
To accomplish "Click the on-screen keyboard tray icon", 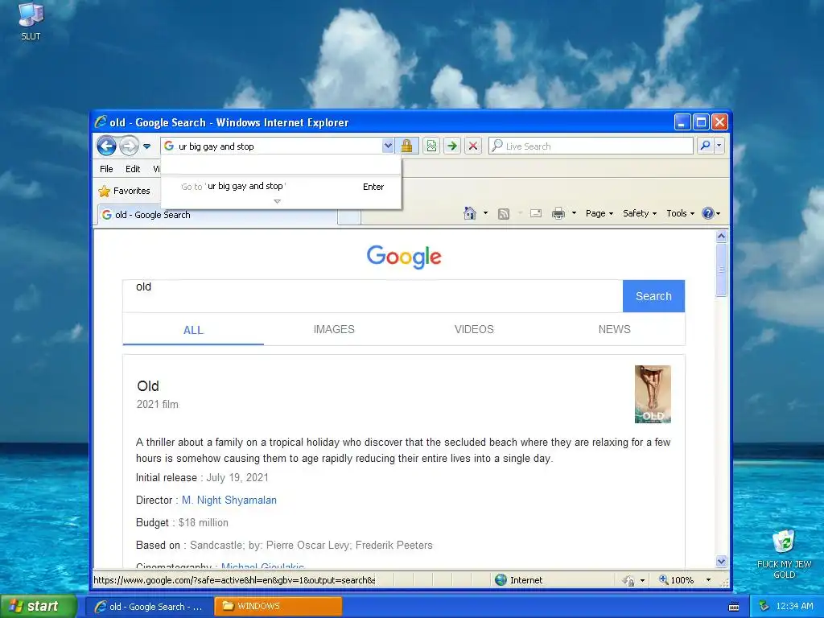I will click(734, 607).
